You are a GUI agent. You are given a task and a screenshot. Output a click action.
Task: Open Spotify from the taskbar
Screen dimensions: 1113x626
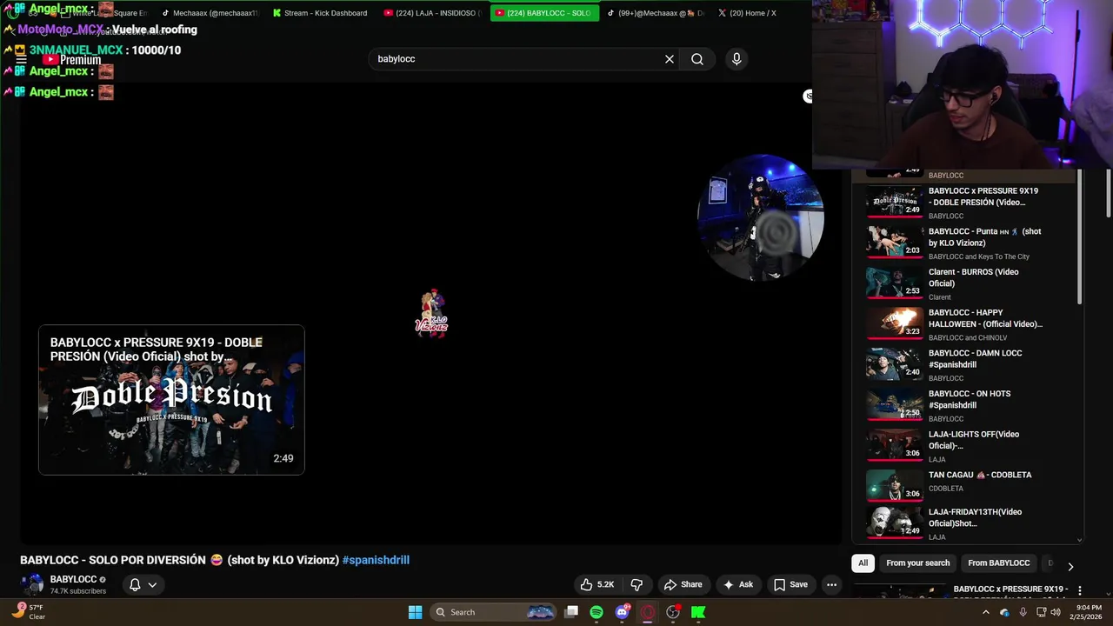[x=596, y=612]
